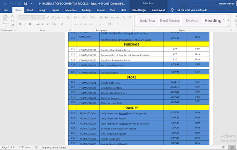Screen dimensions: 237x150
Task: Switch to Print Layout view icon
Action: click(x=232, y=147)
